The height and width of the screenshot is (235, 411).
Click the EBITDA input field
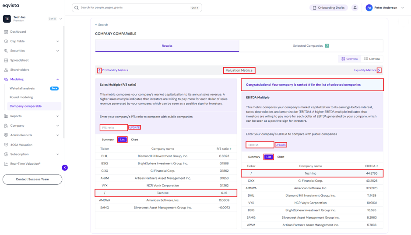coord(260,145)
